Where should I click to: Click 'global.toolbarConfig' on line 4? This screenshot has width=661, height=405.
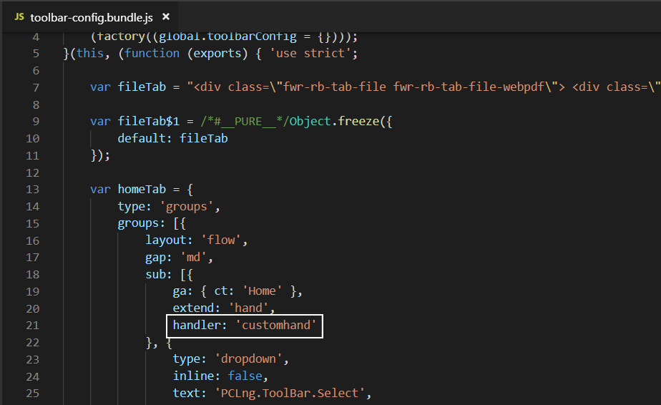(227, 36)
